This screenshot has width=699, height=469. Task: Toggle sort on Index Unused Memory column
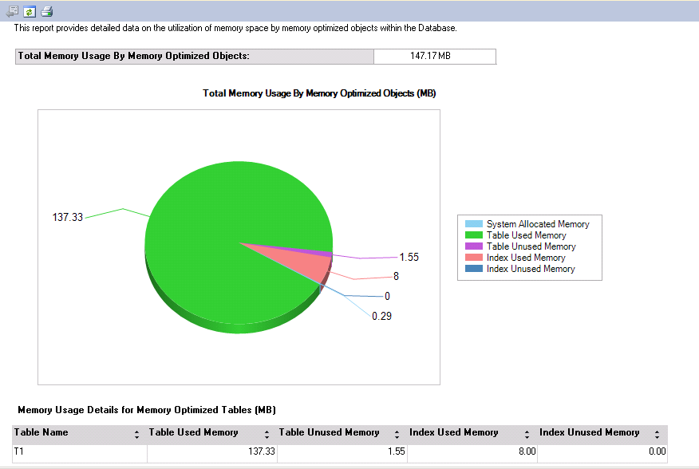coord(657,435)
